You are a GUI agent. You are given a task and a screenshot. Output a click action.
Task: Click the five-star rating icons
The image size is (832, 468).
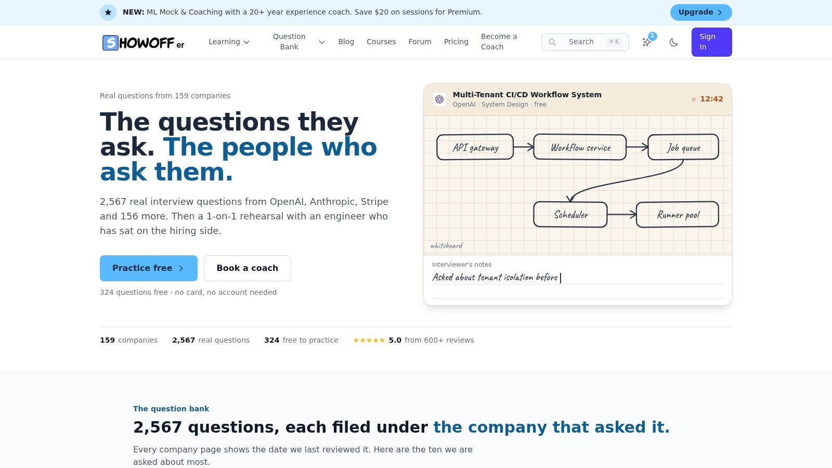[x=369, y=340]
